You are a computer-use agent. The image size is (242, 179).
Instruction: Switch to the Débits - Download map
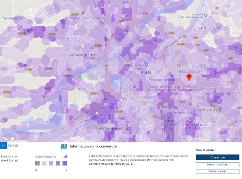[217, 164]
